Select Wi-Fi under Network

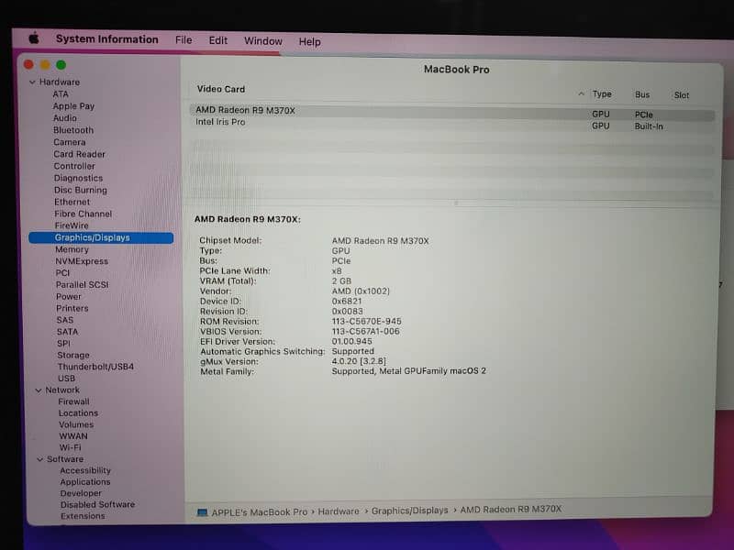coord(71,447)
